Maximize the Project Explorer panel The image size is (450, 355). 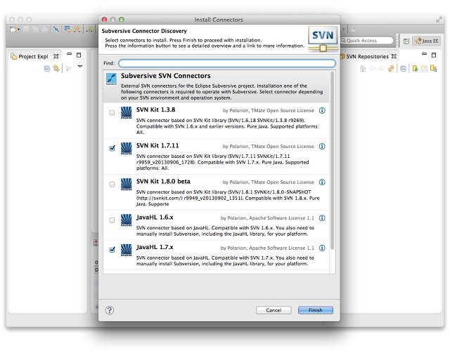[79, 55]
